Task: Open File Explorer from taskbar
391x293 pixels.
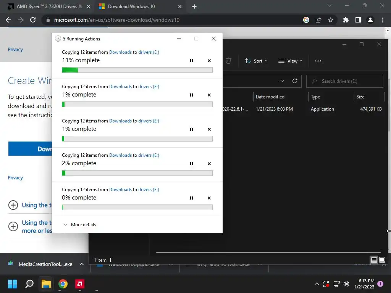Action: coord(46,284)
